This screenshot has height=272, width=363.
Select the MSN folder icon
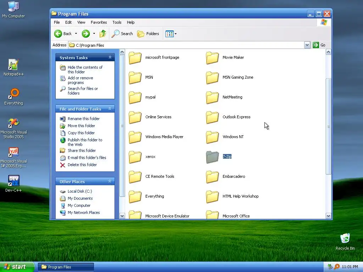pos(135,78)
